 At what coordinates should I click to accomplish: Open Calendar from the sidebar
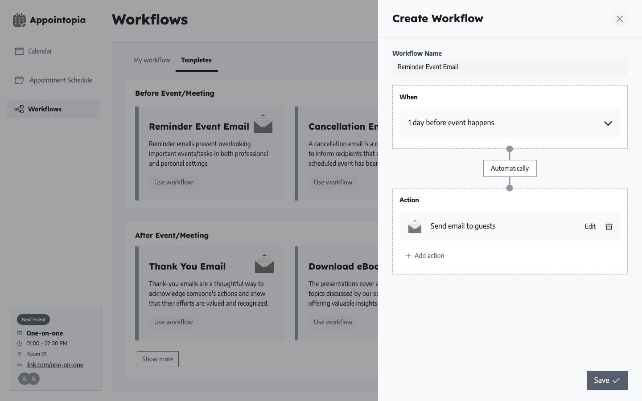(x=40, y=51)
